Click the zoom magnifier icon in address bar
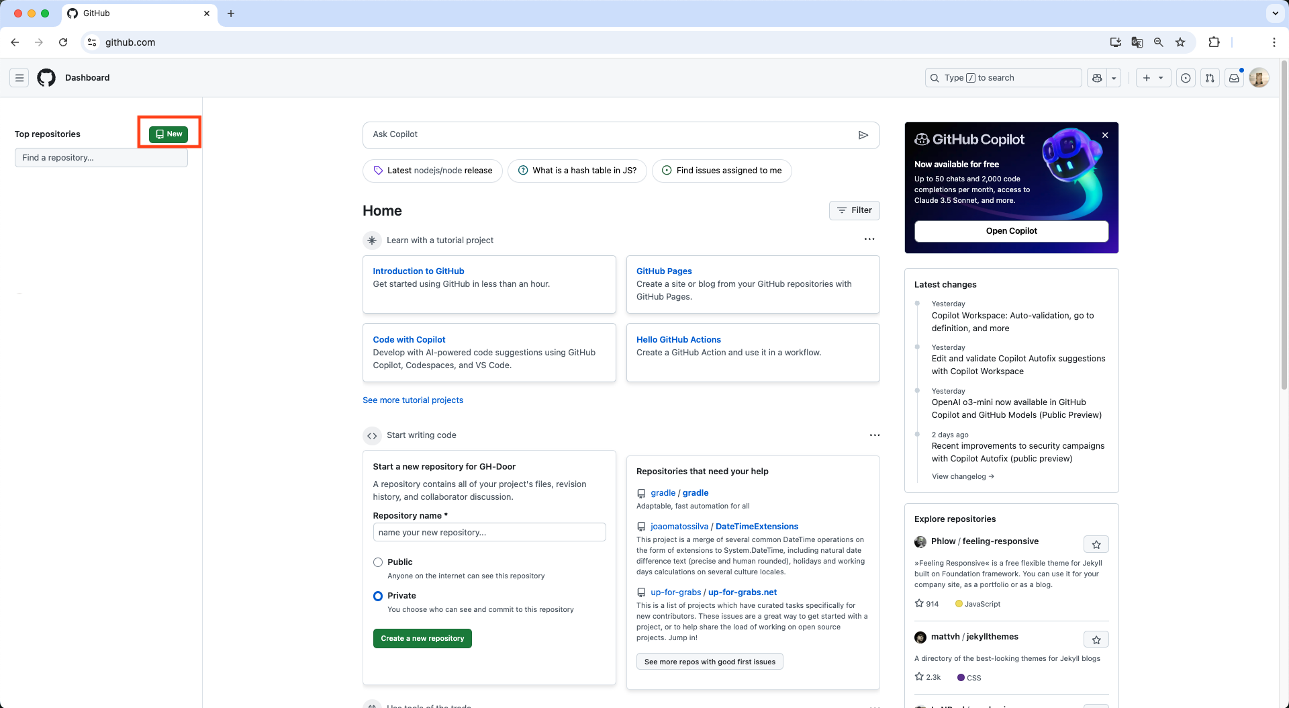The image size is (1289, 708). (1158, 42)
